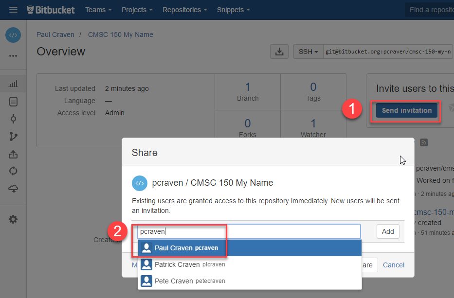Open the Branches sidebar icon

(13, 136)
